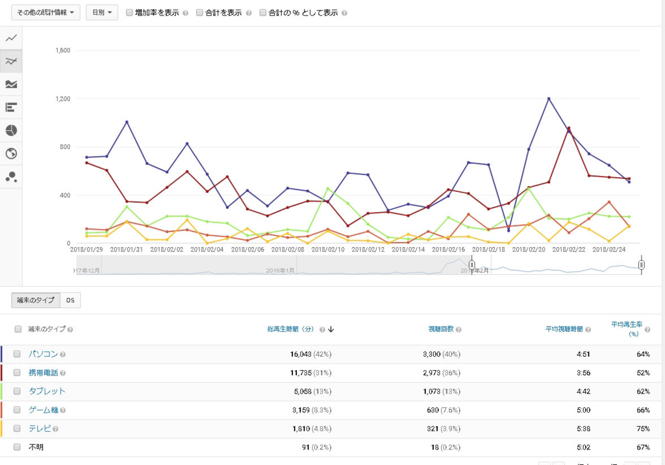Select the 端末のタイプ tab

[x=36, y=300]
